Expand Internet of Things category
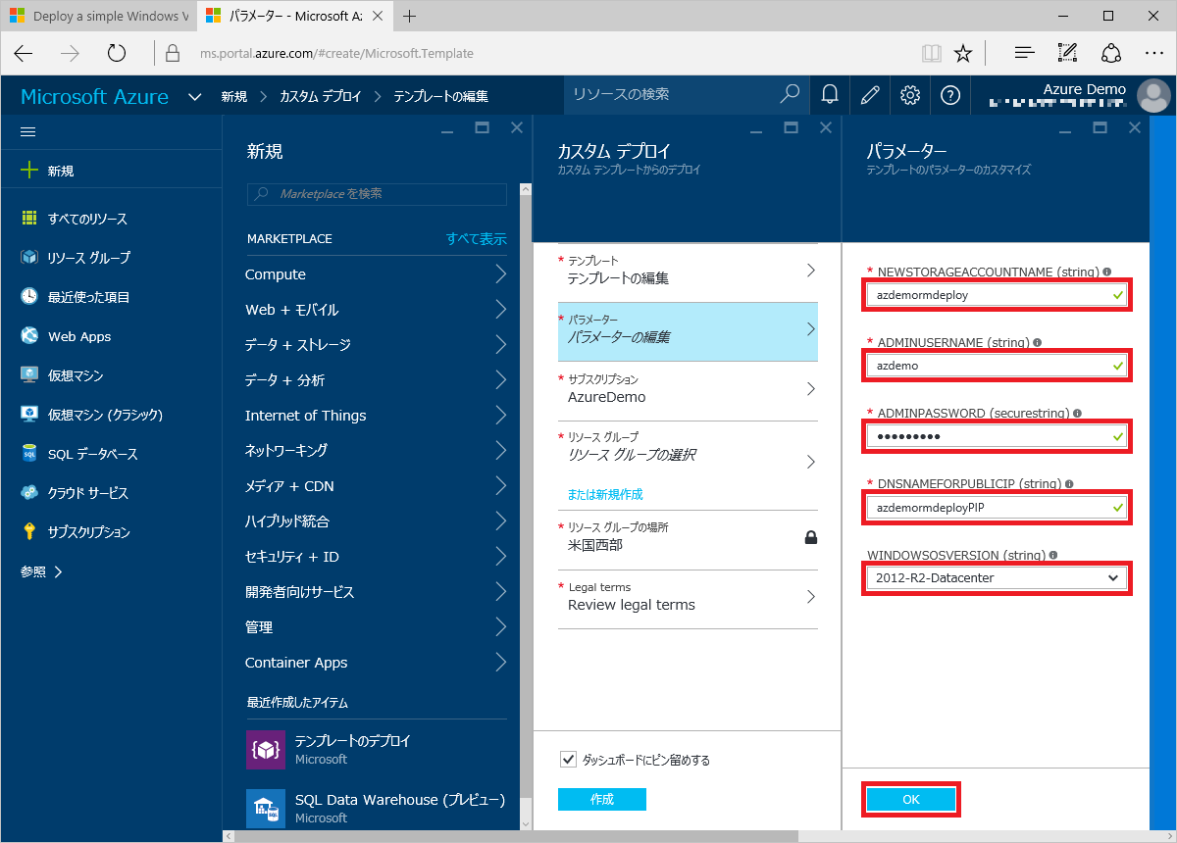 (x=376, y=416)
